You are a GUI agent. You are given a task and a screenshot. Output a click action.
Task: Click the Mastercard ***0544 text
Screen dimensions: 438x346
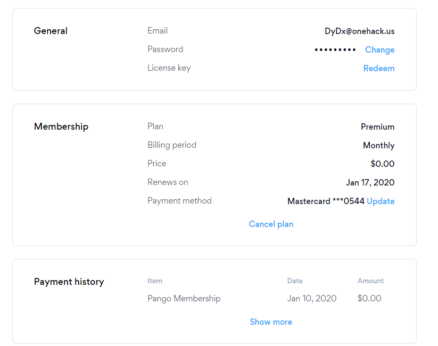(x=325, y=201)
